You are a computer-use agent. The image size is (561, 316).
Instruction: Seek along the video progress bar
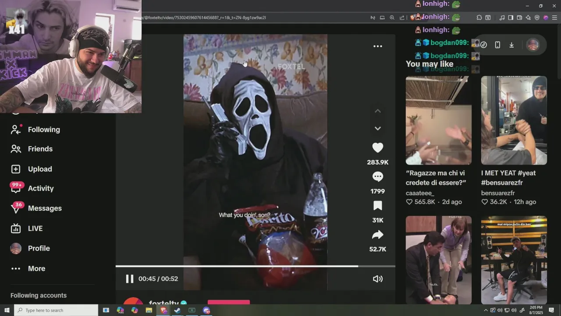tap(255, 266)
